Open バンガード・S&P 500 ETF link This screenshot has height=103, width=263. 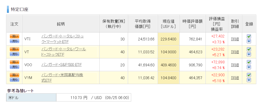point(62,64)
